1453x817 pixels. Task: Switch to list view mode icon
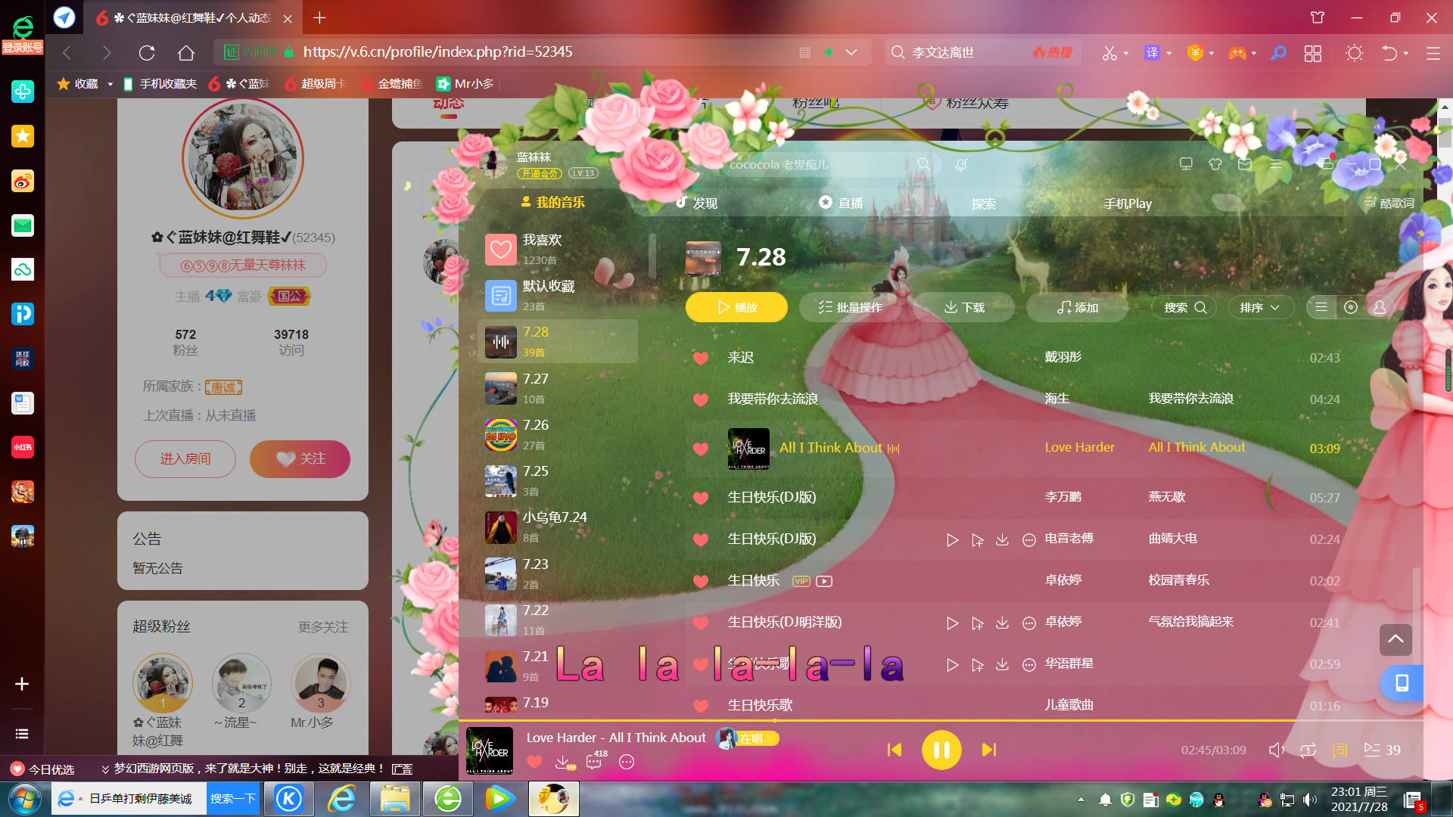coord(1321,307)
